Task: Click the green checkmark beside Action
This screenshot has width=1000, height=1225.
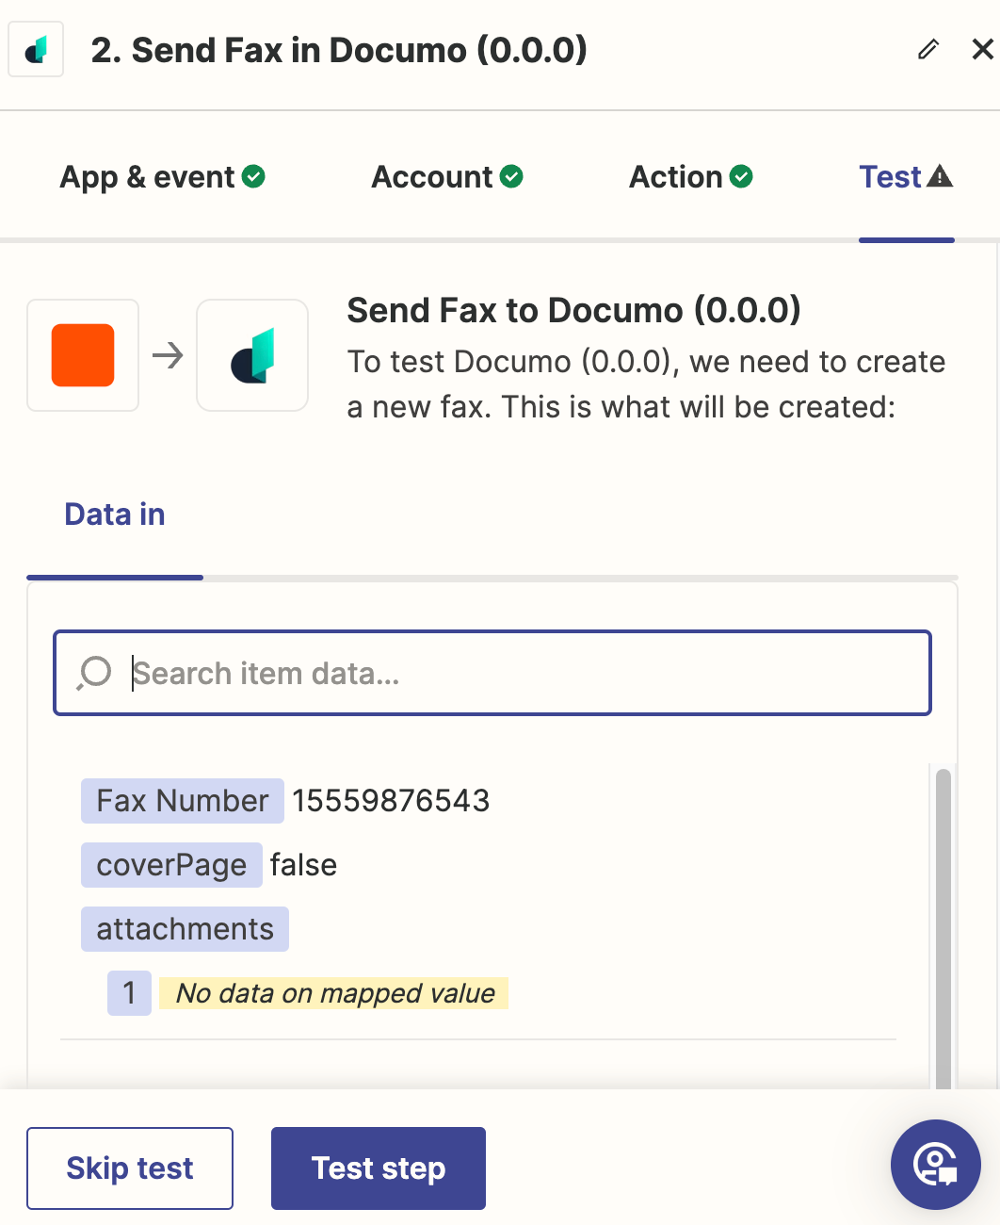Action: (742, 176)
